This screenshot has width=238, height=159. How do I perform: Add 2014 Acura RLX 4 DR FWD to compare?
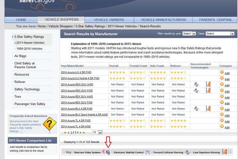pyautogui.click(x=225, y=109)
